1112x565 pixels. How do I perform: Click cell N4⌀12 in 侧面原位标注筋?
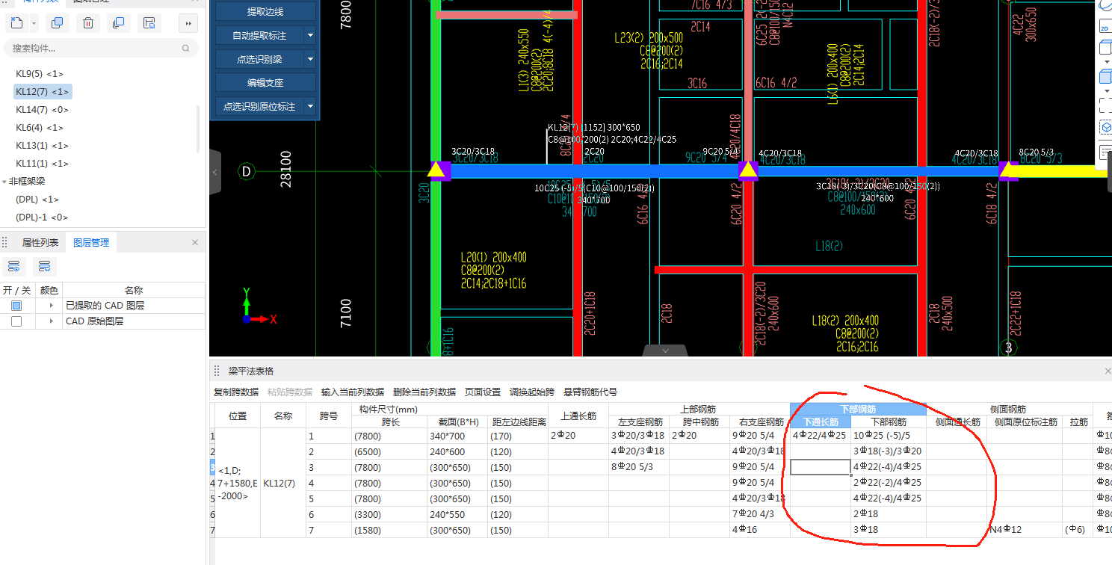1025,530
